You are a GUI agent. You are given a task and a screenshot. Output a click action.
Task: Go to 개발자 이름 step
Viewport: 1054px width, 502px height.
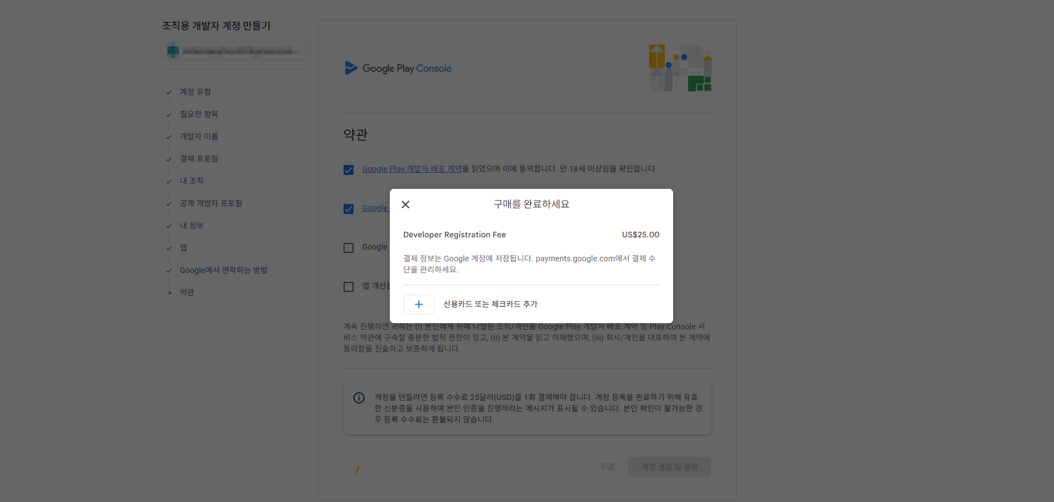coord(199,137)
